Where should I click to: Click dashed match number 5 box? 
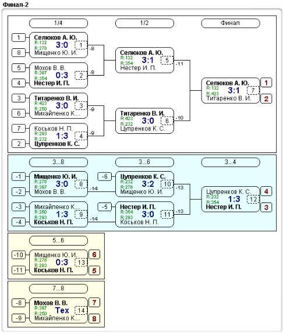(167, 60)
